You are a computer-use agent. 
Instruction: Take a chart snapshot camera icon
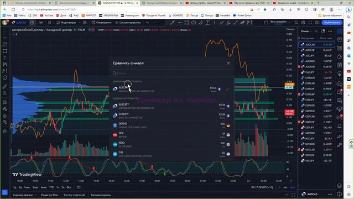317,23
